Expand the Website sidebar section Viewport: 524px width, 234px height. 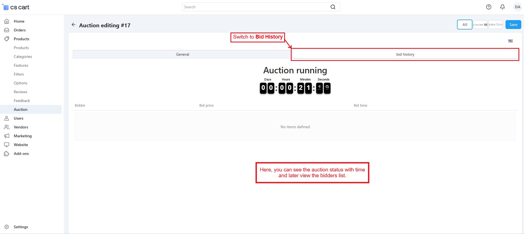point(21,145)
